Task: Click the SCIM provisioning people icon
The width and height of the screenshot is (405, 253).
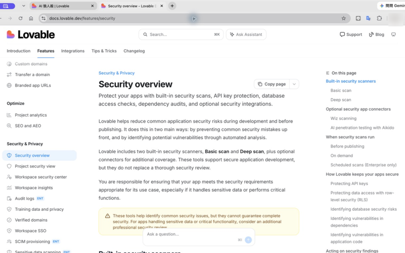Action: click(9, 242)
